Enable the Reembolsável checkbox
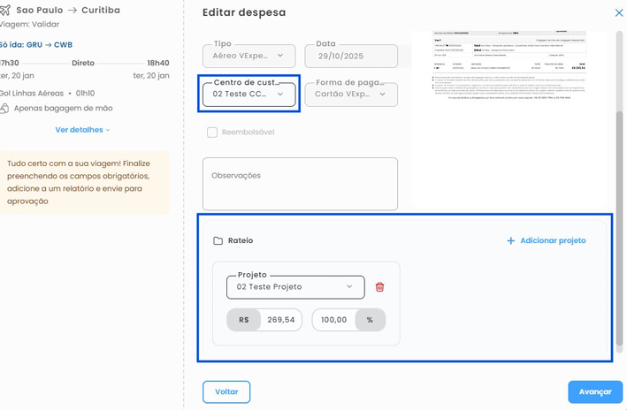Screen dimensions: 627x410 click(212, 133)
